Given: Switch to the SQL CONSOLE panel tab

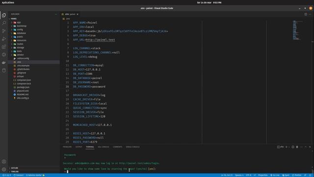Looking at the screenshot, I should coord(104,147).
